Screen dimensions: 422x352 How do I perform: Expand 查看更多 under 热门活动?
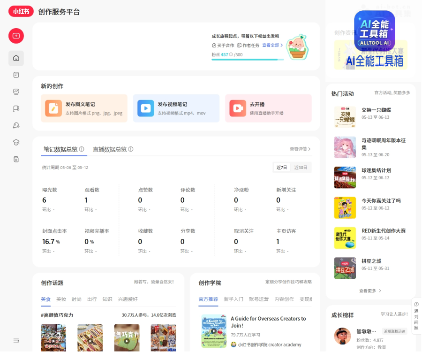coord(370,291)
